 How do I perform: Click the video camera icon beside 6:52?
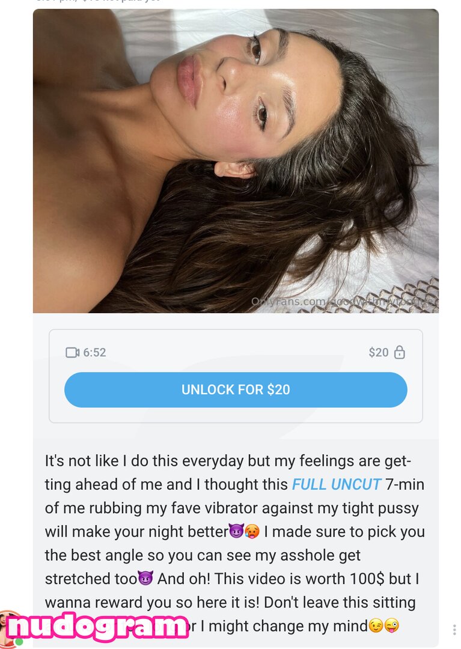72,352
